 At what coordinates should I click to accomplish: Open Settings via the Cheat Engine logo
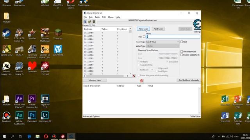tap(197, 24)
